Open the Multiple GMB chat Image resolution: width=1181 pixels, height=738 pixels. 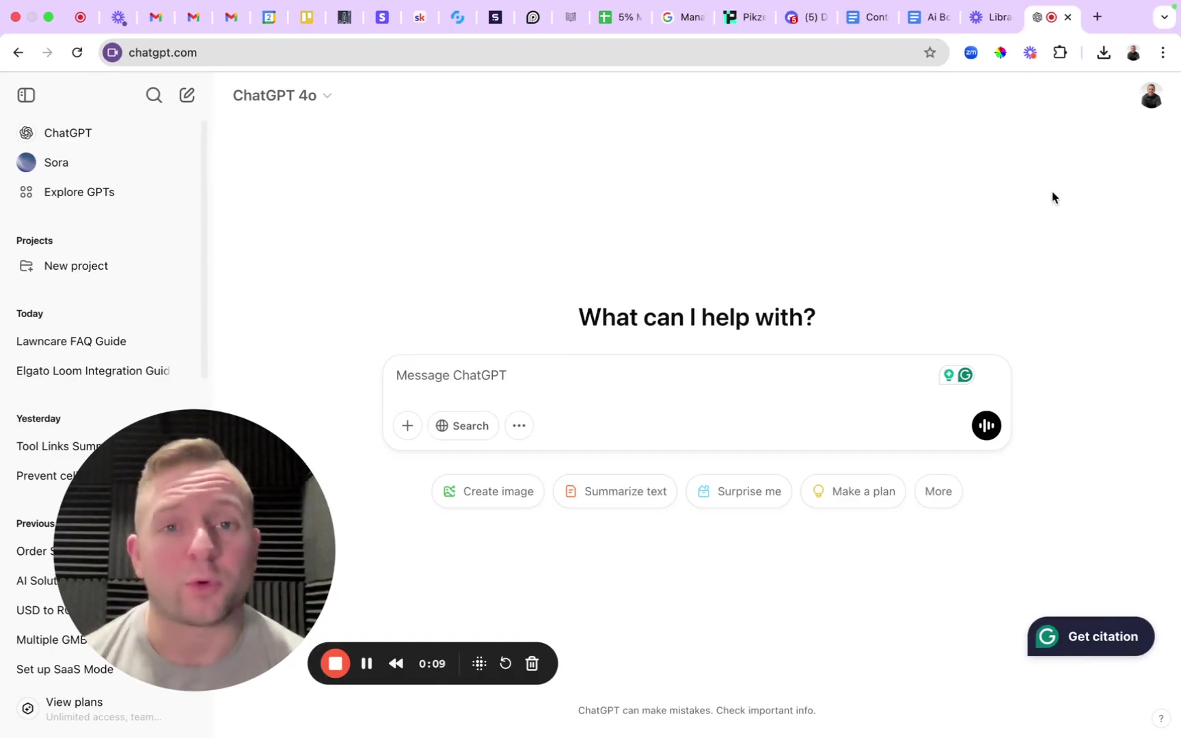(51, 640)
